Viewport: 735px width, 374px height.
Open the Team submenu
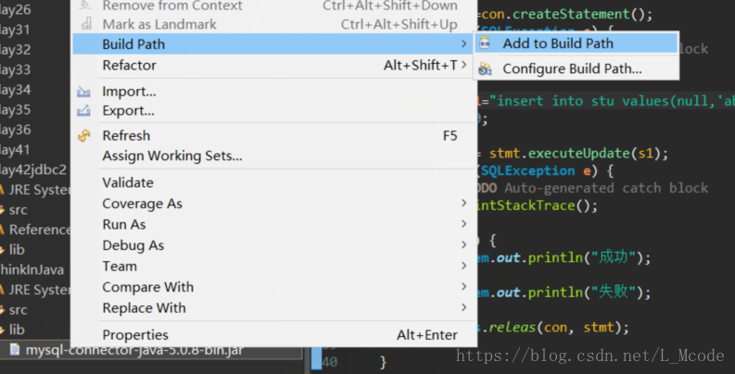coord(273,267)
